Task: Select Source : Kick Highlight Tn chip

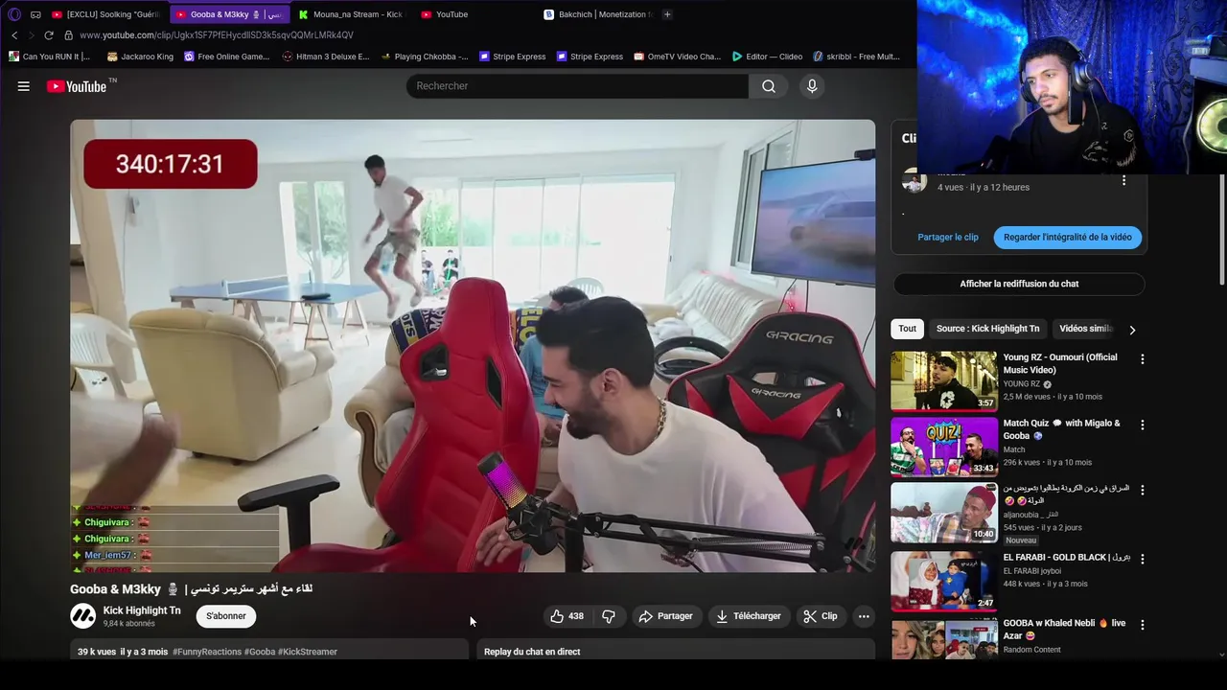Action: pyautogui.click(x=987, y=329)
